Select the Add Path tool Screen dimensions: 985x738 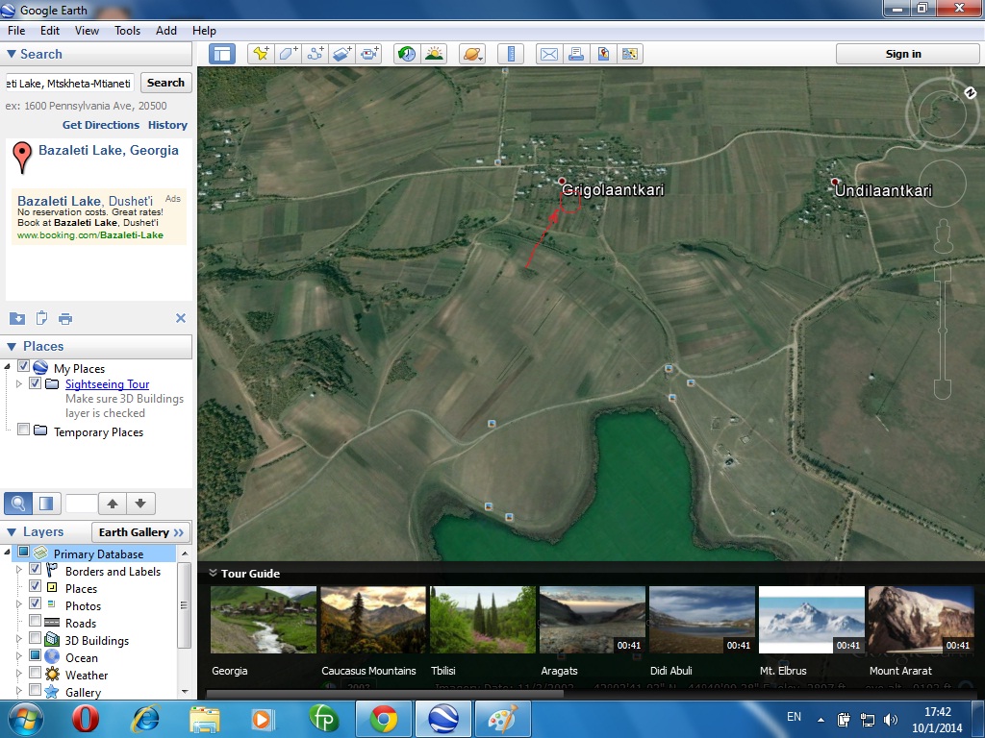coord(316,54)
